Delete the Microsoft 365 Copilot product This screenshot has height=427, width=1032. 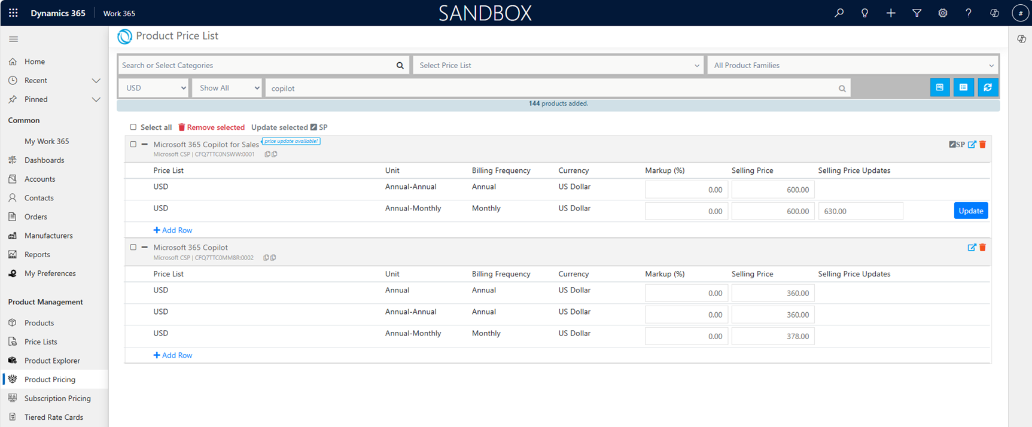point(982,247)
